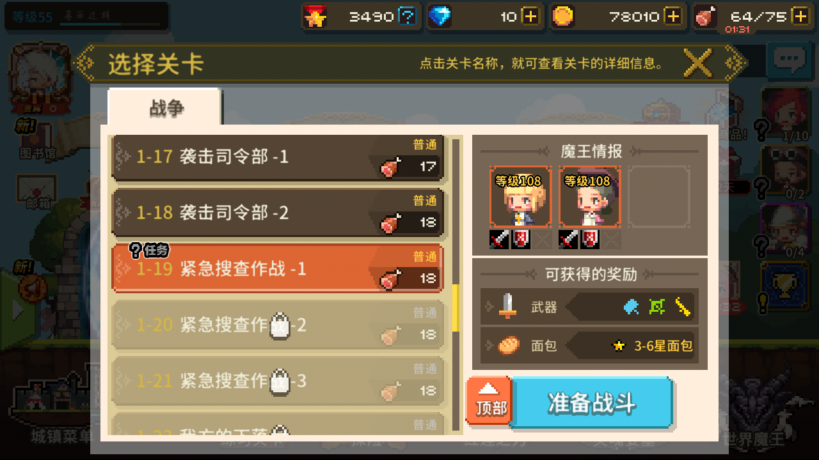This screenshot has width=819, height=460.
Task: Select stage 1-17 袭击司令部 -1
Action: click(x=278, y=157)
